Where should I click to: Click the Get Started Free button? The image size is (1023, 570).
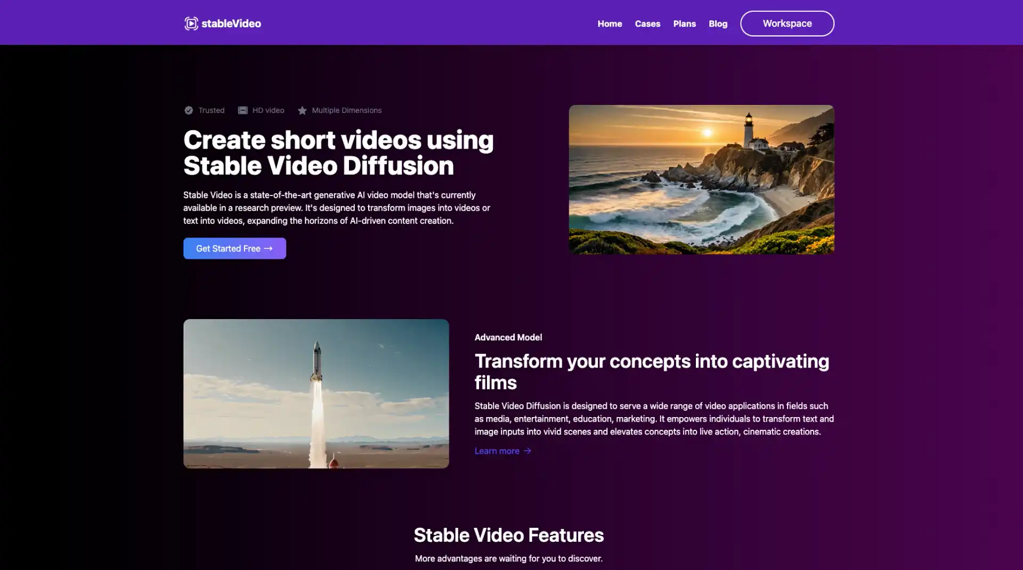[234, 248]
